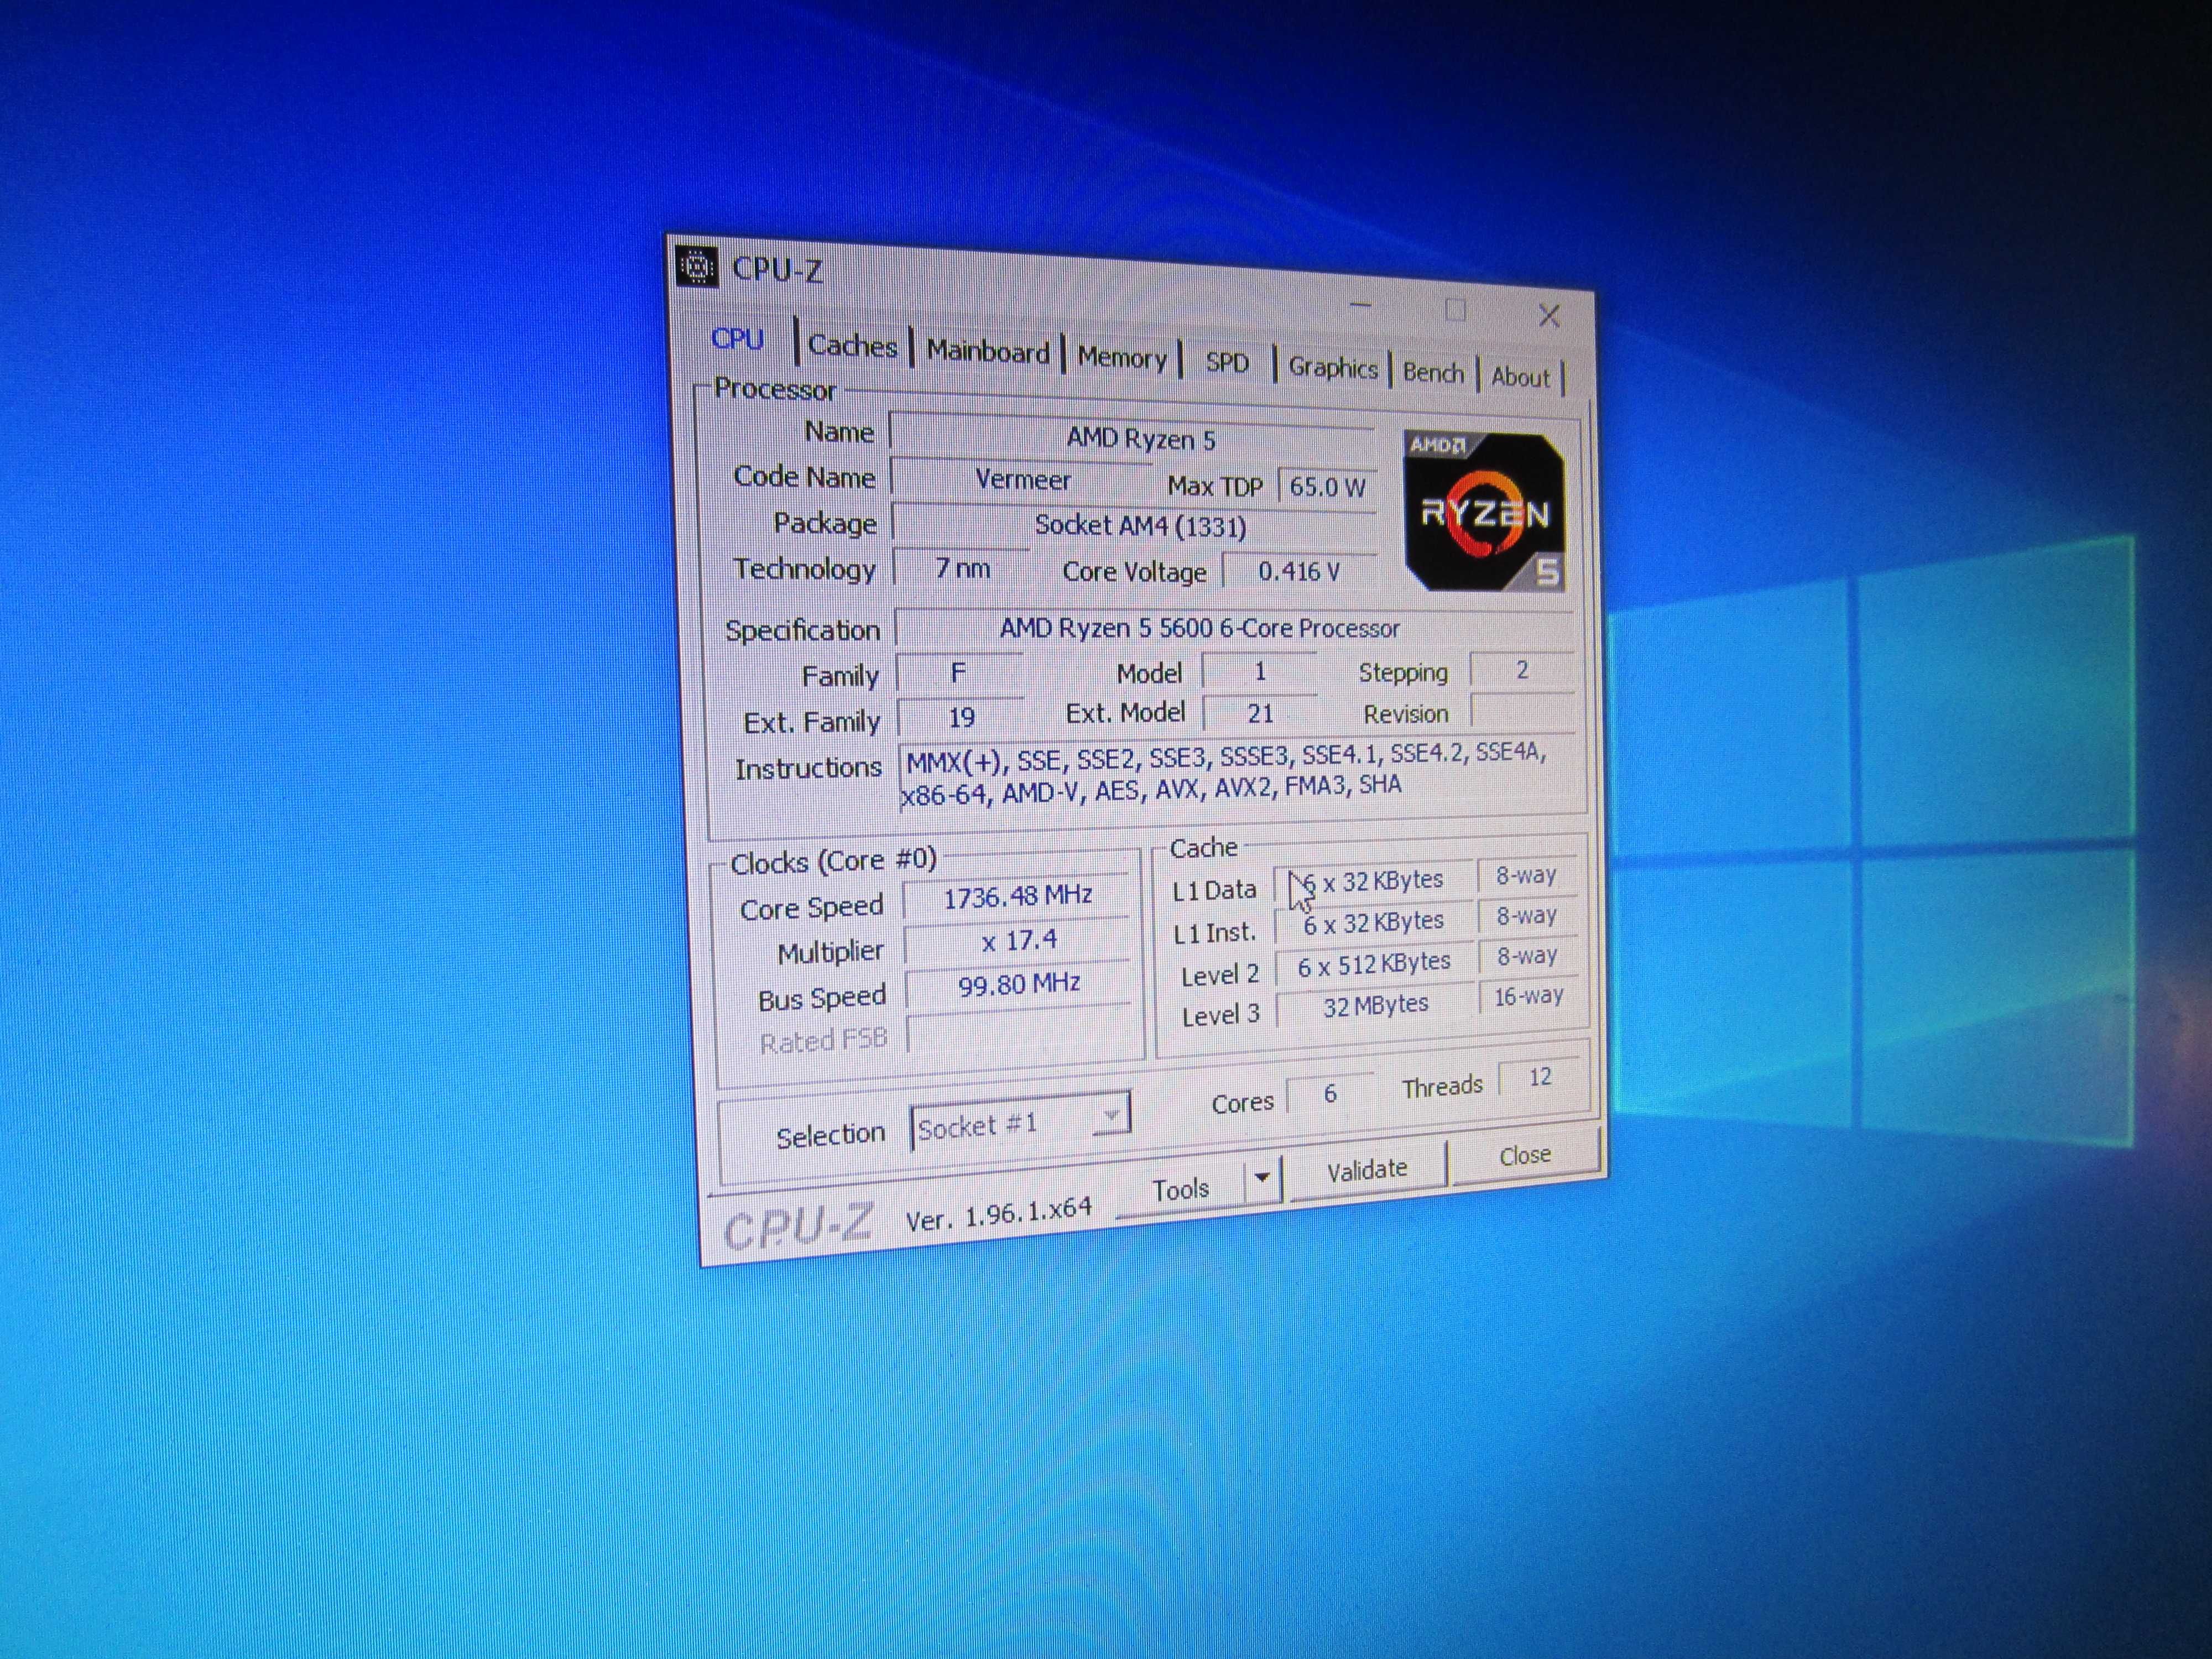2212x1659 pixels.
Task: Click the Level 2 value 6 x 512 KBytes
Action: pyautogui.click(x=1374, y=964)
